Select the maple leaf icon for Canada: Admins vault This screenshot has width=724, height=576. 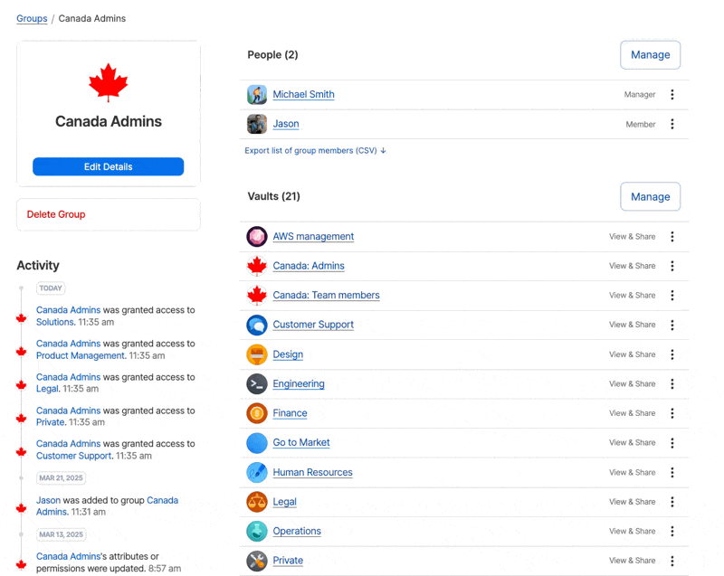pyautogui.click(x=256, y=266)
